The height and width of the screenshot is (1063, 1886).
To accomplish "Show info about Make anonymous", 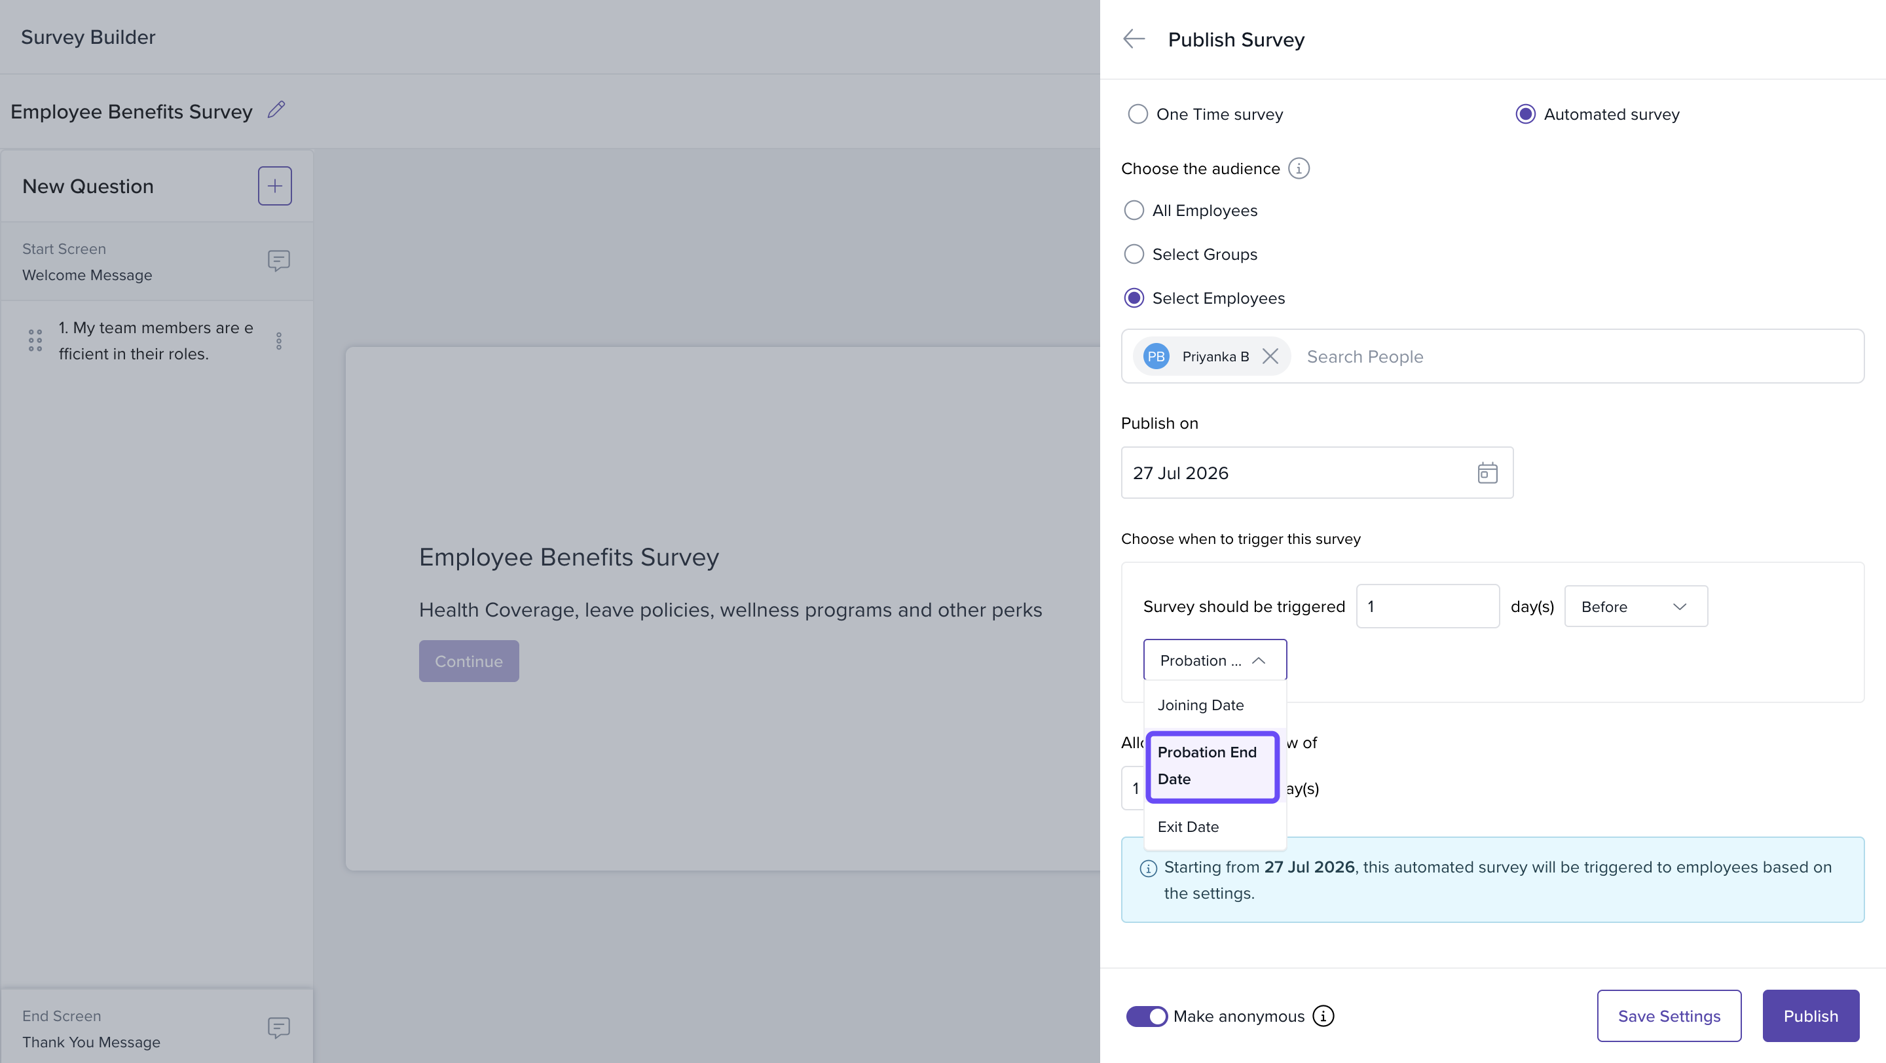I will click(x=1323, y=1015).
